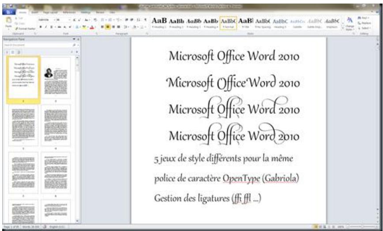Viewport: 383px width, 231px height.
Task: Click the Decrease Indent icon
Action: pos(127,20)
